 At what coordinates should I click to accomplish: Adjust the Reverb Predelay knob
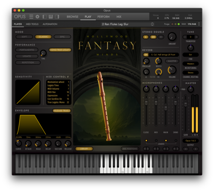146,61
